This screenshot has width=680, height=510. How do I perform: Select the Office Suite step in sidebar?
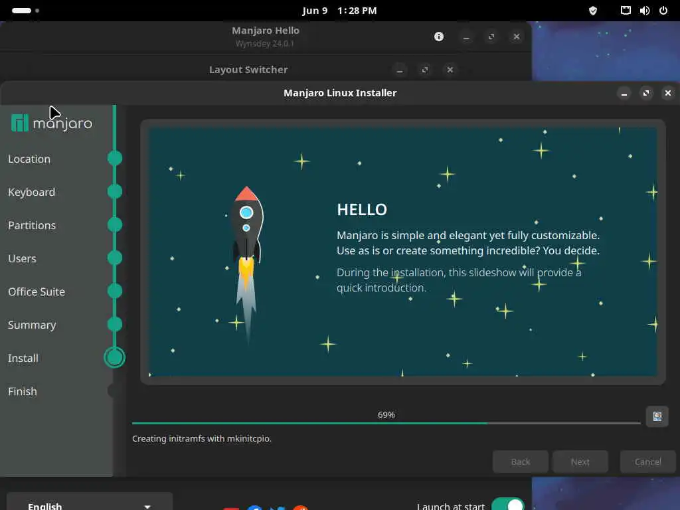37,292
